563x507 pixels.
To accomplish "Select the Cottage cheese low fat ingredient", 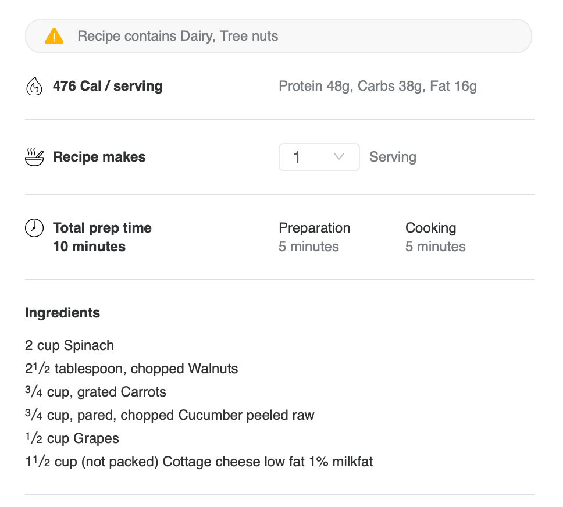I will [x=199, y=462].
